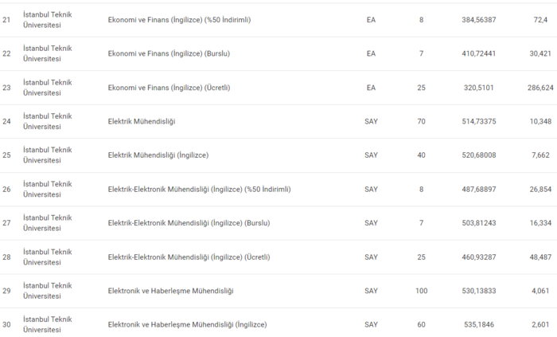The image size is (557, 337).
Task: Select Ekonomi ve Finans (İngilizce) (Ücretli) program
Action: coord(169,88)
